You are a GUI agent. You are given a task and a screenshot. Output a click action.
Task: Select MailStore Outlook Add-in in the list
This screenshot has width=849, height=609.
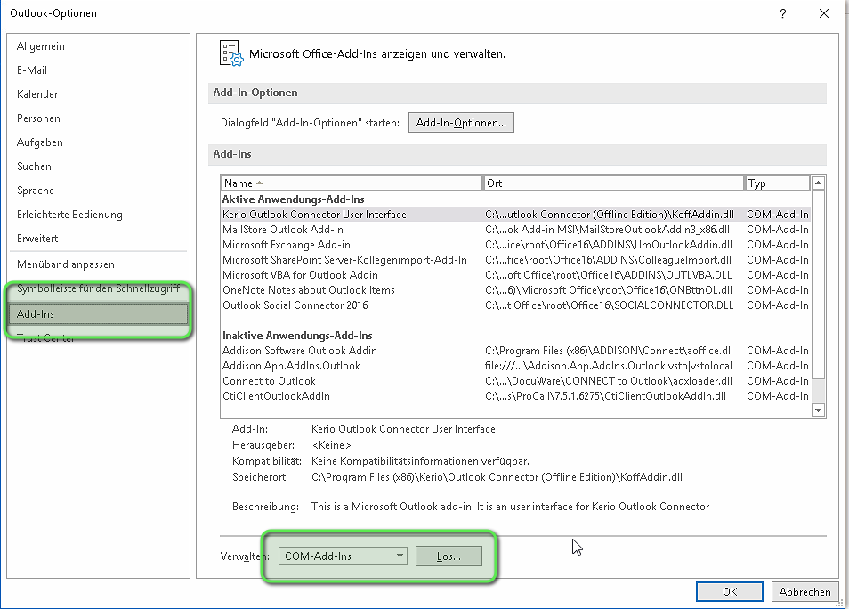[x=283, y=230]
